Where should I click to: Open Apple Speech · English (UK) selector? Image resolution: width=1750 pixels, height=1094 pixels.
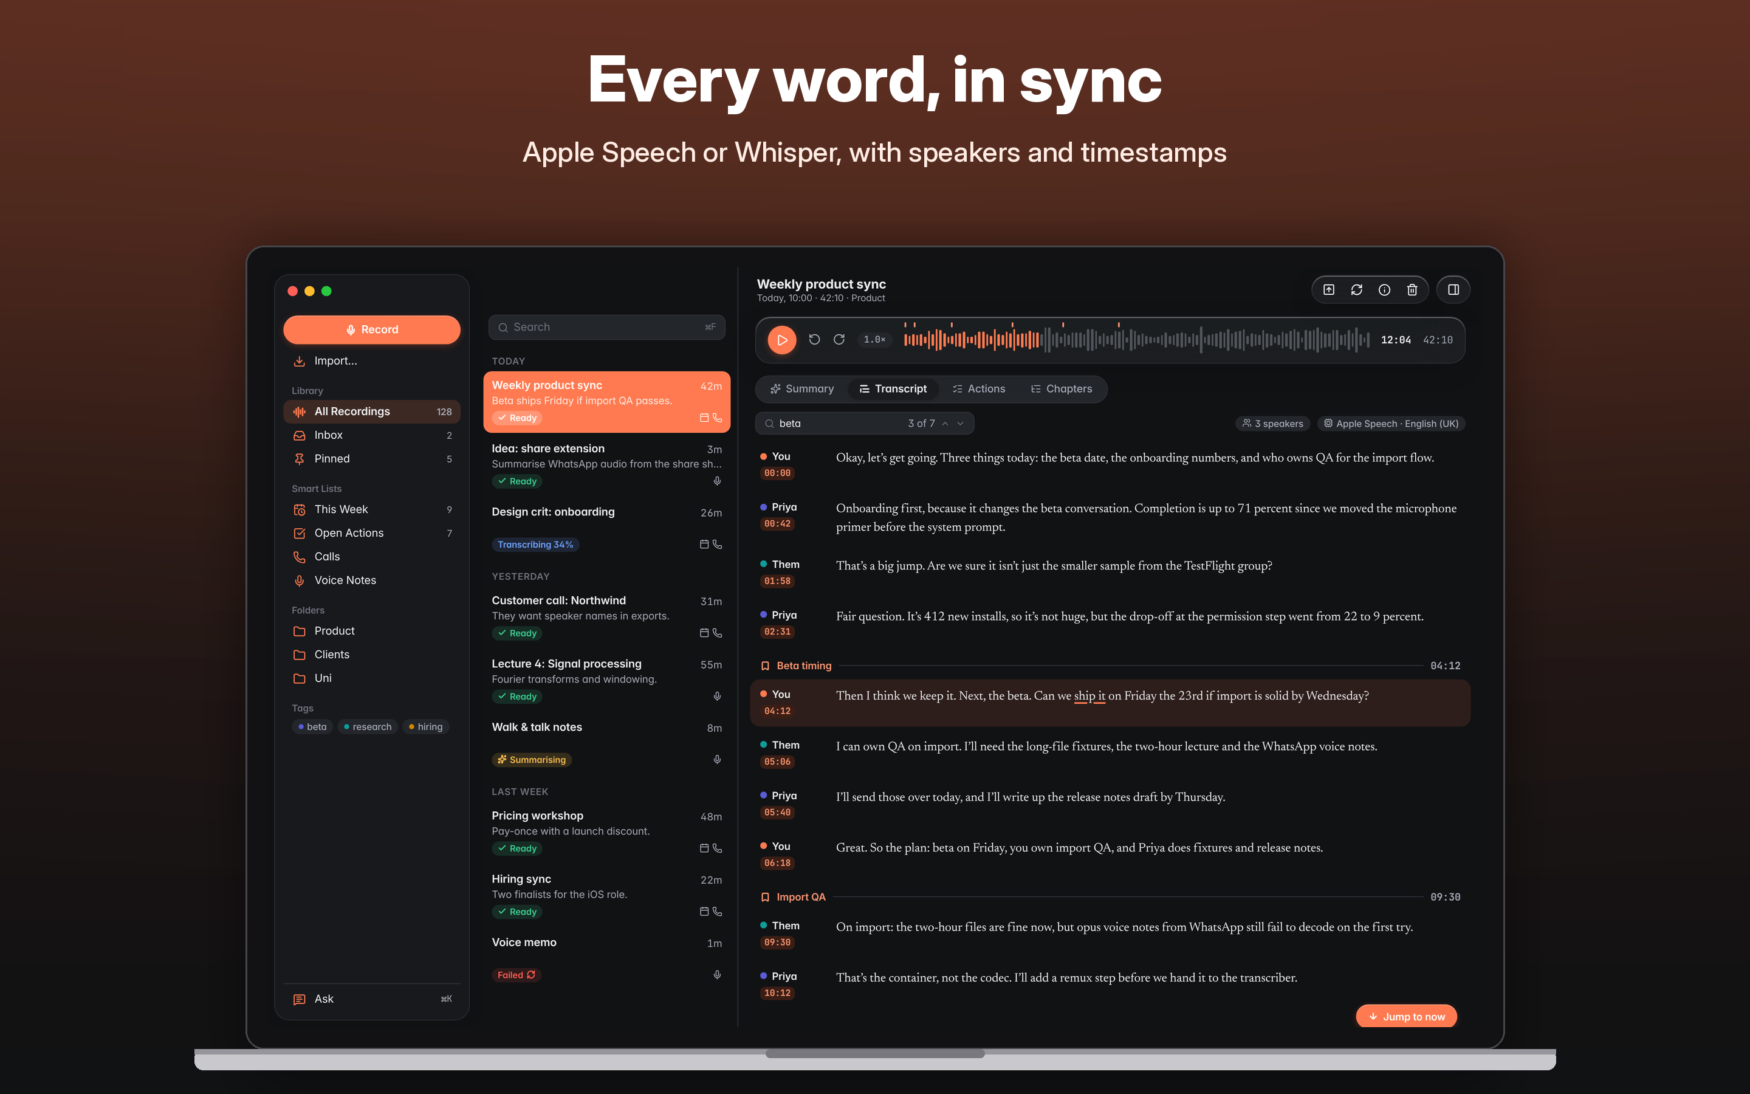pyautogui.click(x=1391, y=423)
